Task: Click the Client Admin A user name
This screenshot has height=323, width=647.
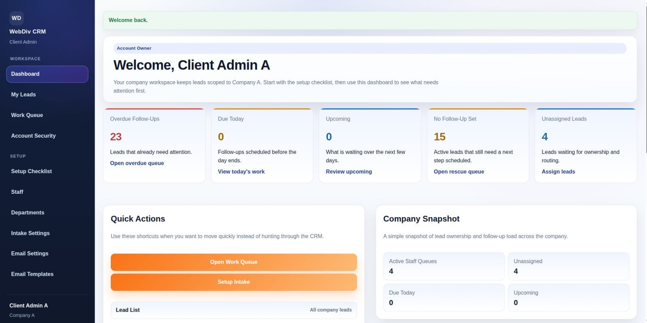Action: pos(29,306)
